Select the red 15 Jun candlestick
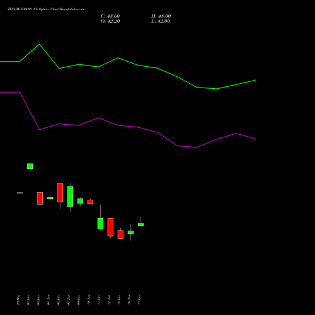Screen dimensions: 315x315 point(120,234)
